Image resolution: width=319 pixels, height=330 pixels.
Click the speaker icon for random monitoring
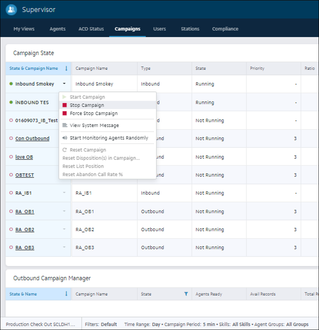click(65, 138)
